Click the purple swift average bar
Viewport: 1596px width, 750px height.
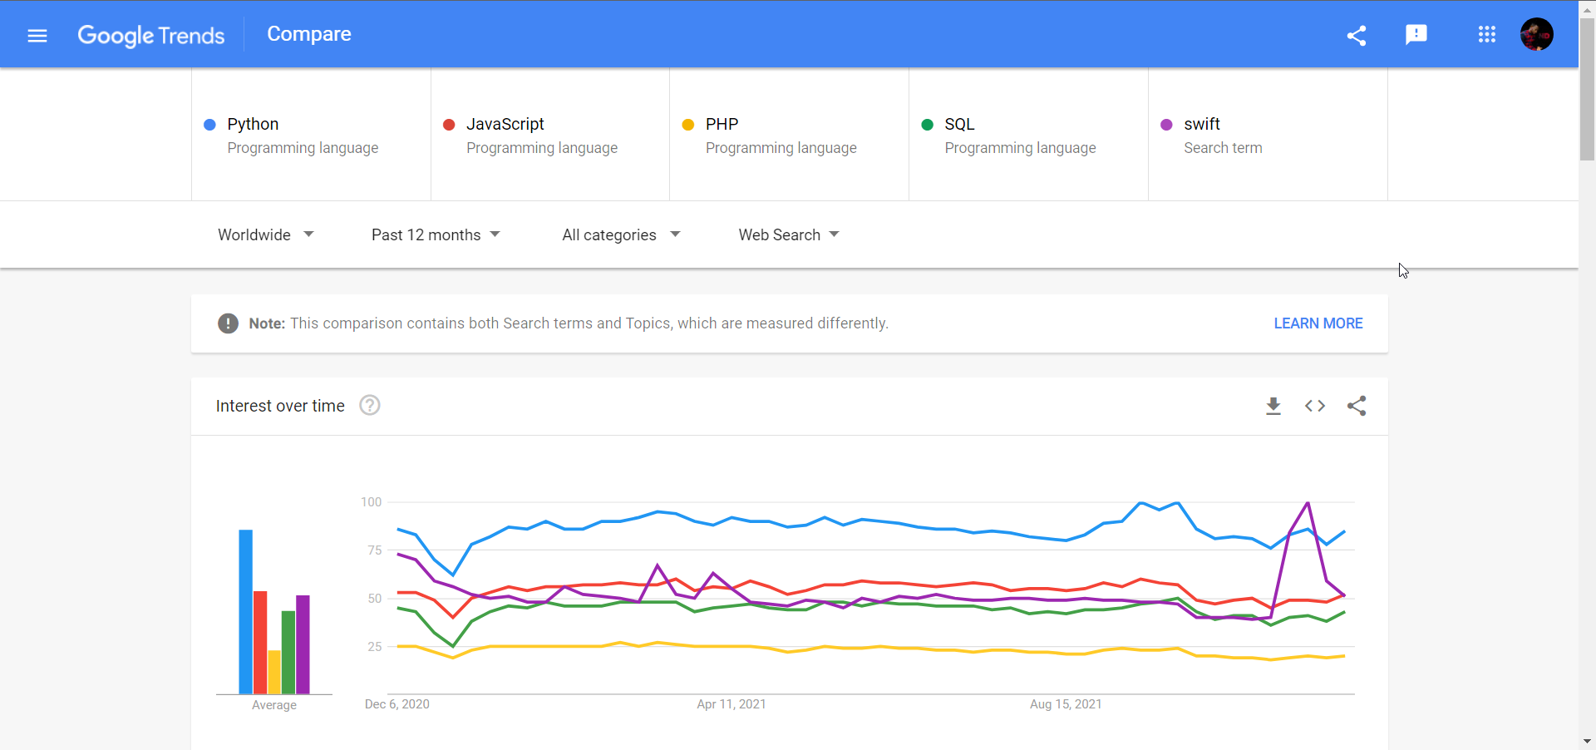click(303, 644)
